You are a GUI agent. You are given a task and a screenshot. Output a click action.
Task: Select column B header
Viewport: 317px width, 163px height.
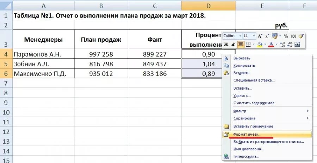tap(101, 6)
